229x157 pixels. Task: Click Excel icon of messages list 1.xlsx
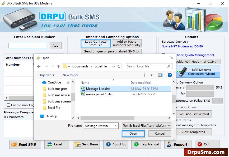pyautogui.click(x=83, y=94)
